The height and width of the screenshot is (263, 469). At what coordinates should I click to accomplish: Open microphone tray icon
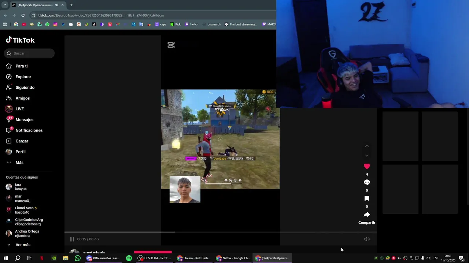pyautogui.click(x=422, y=258)
